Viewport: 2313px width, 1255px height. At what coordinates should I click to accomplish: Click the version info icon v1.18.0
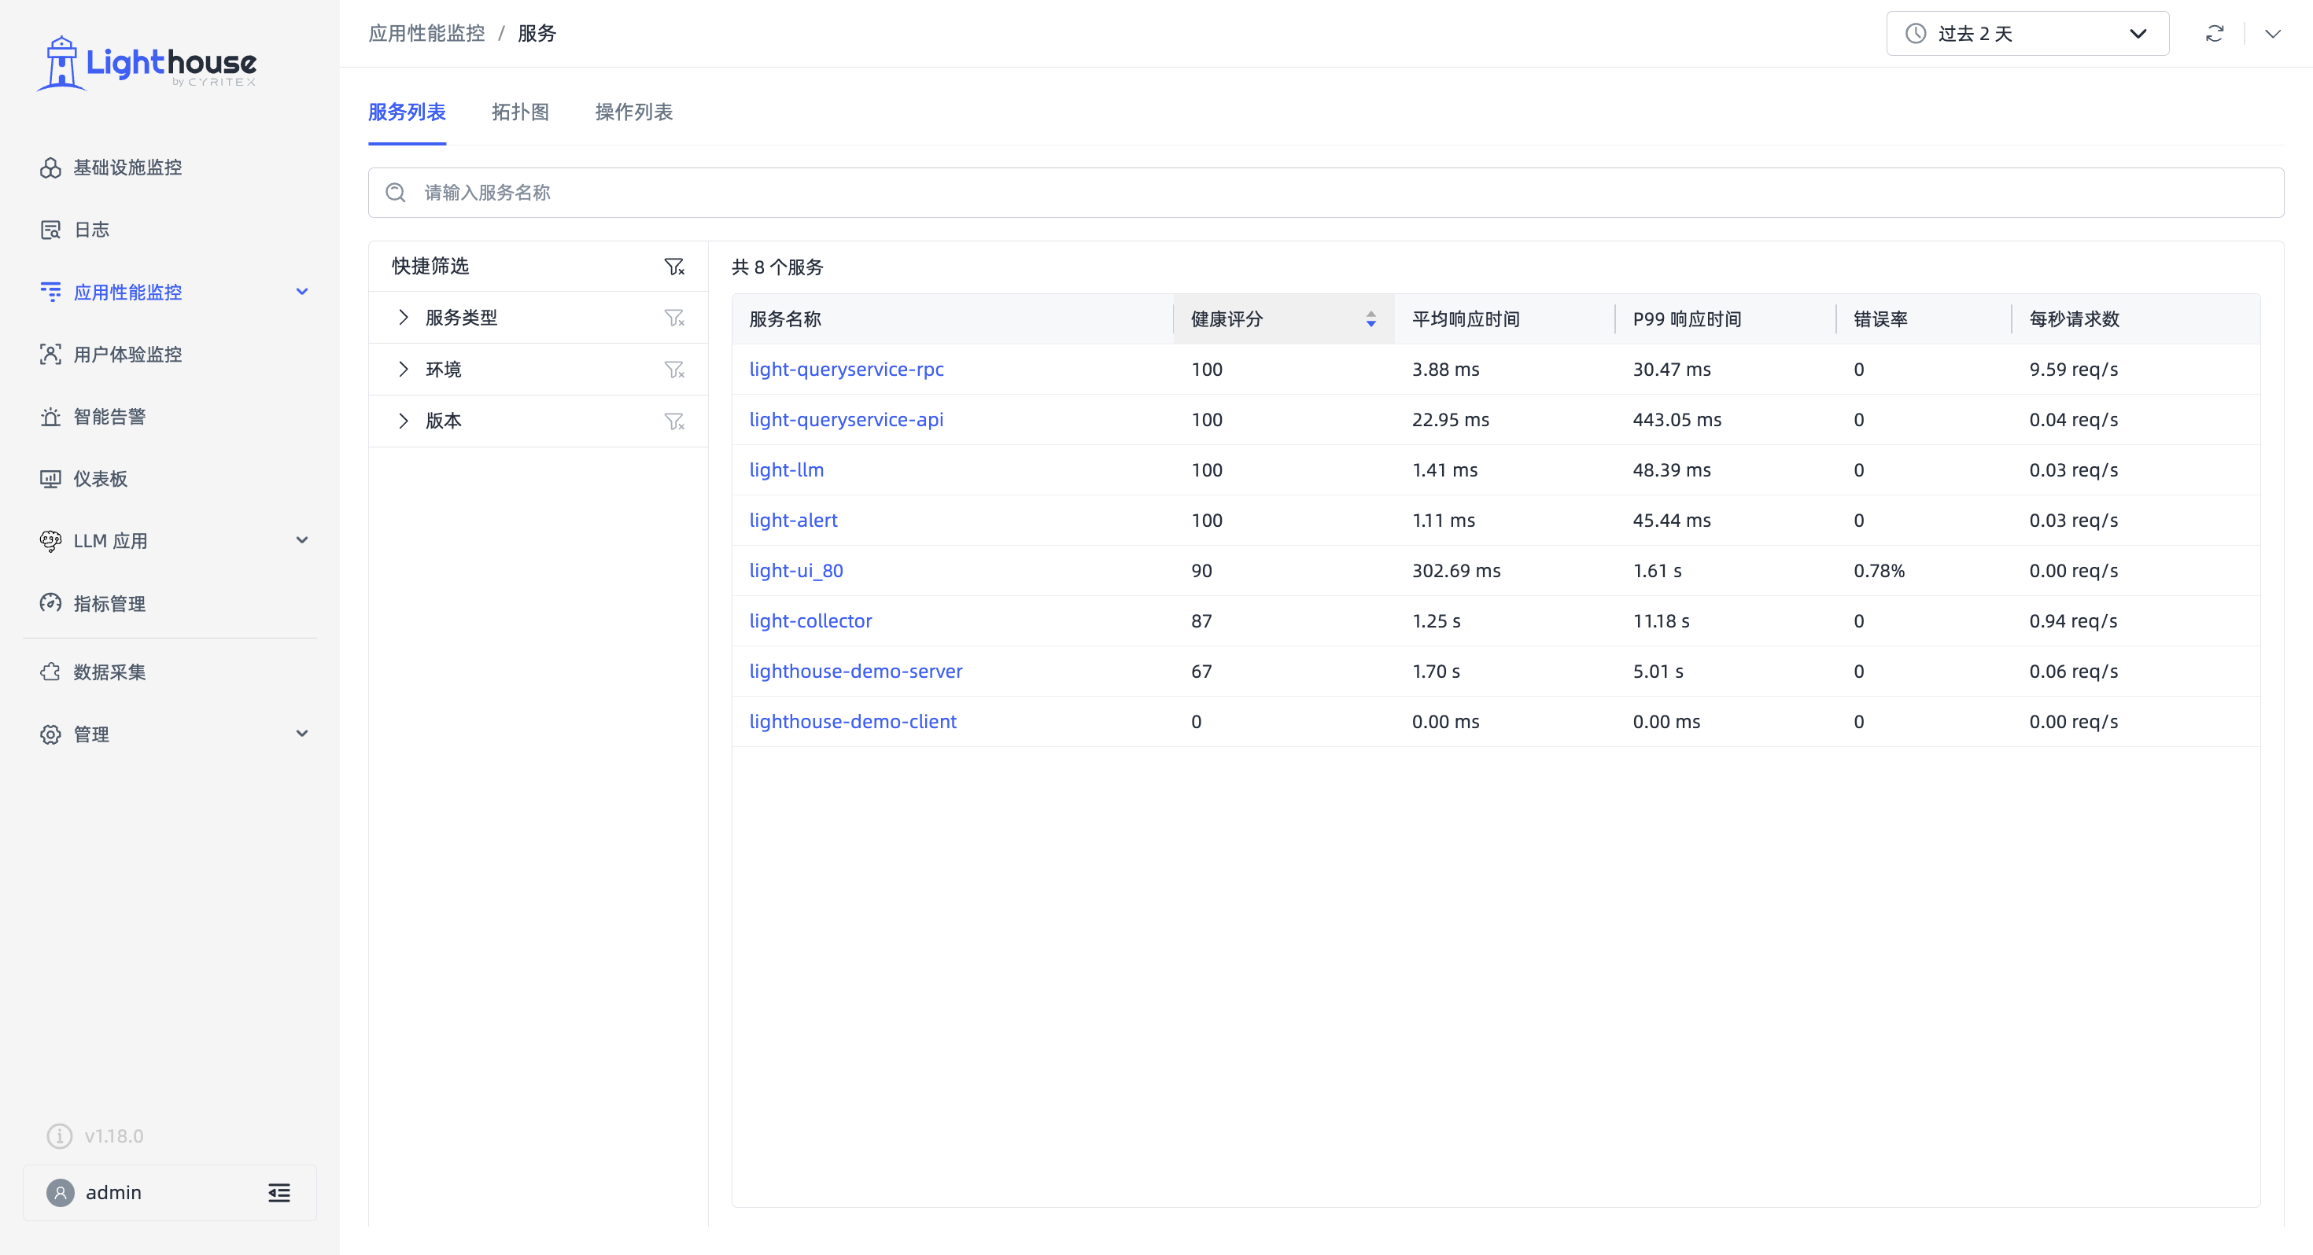[x=59, y=1135]
